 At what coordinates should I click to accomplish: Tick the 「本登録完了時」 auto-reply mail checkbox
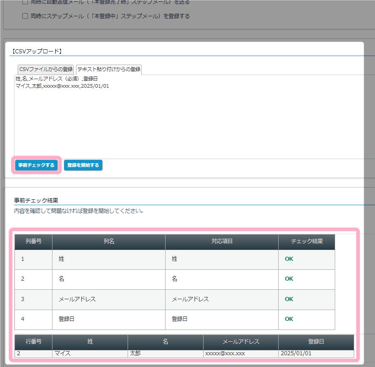(26, 2)
